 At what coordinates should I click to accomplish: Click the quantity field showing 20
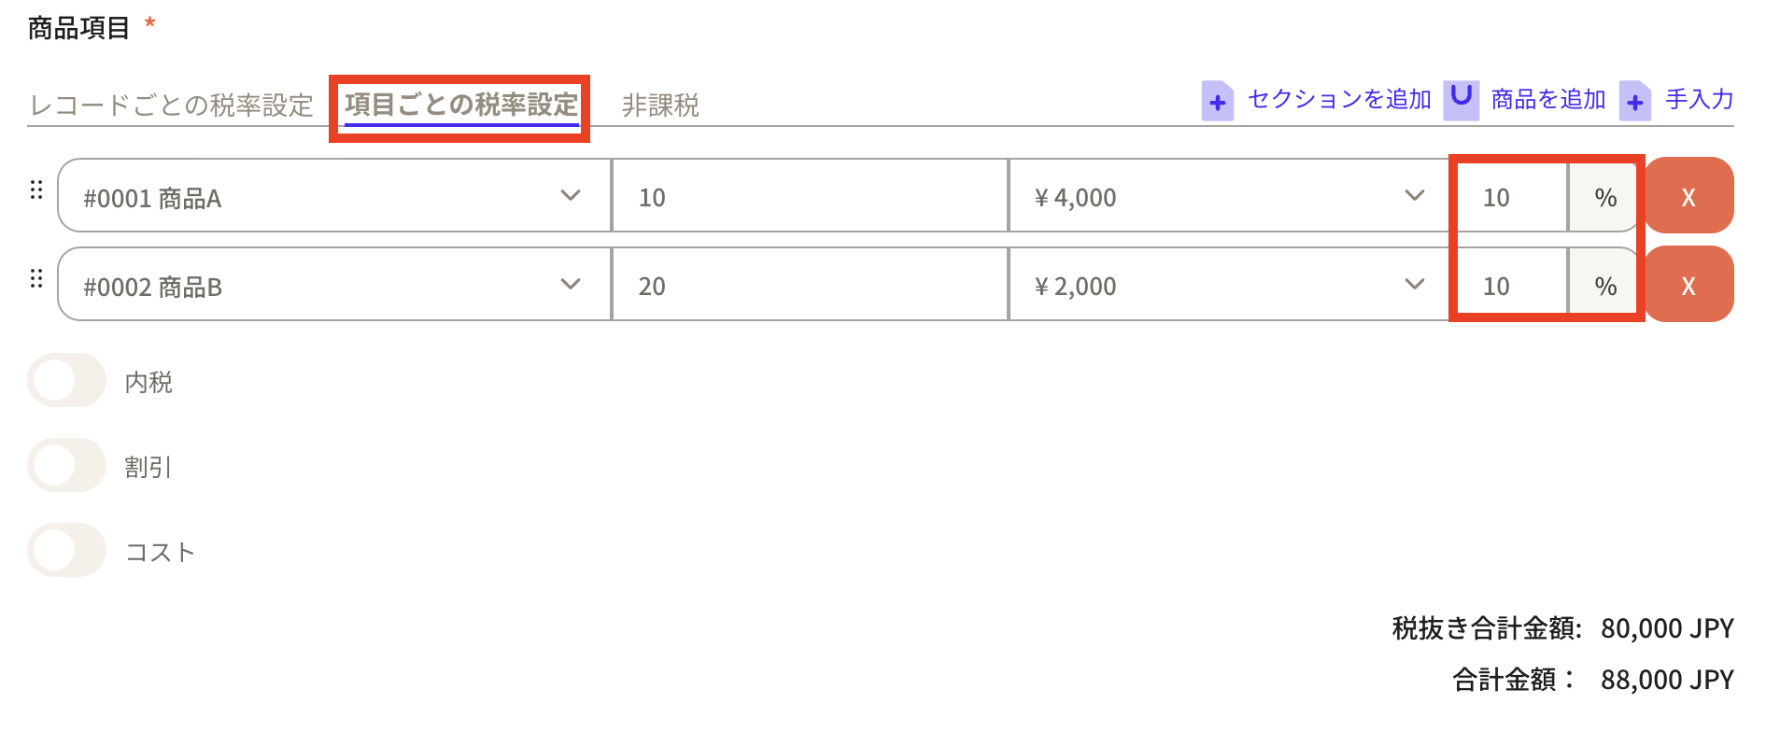(x=809, y=286)
